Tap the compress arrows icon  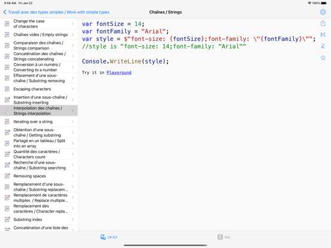323,46
